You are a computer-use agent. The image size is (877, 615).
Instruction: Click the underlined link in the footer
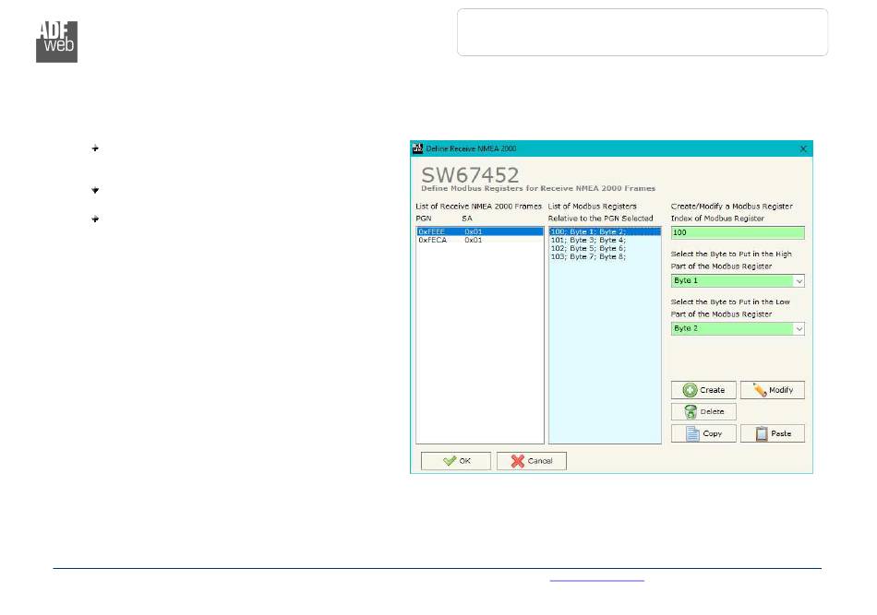(x=596, y=580)
